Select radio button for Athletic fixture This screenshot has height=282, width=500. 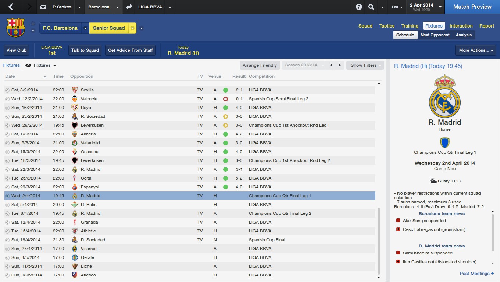click(x=7, y=231)
